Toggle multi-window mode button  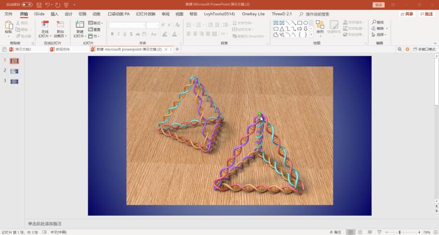pos(424,49)
